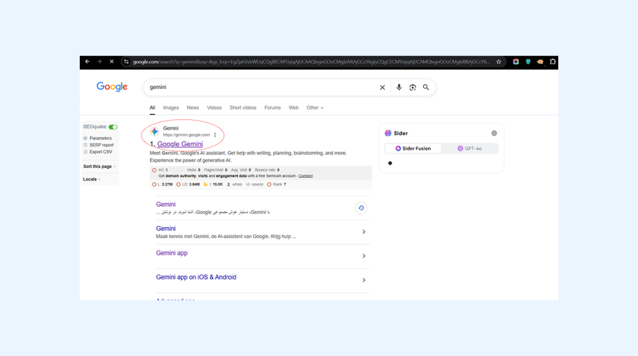
Task: Open search by image lens icon
Action: pos(412,87)
